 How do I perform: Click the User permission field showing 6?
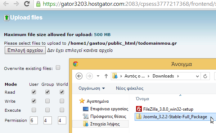coord(34,120)
